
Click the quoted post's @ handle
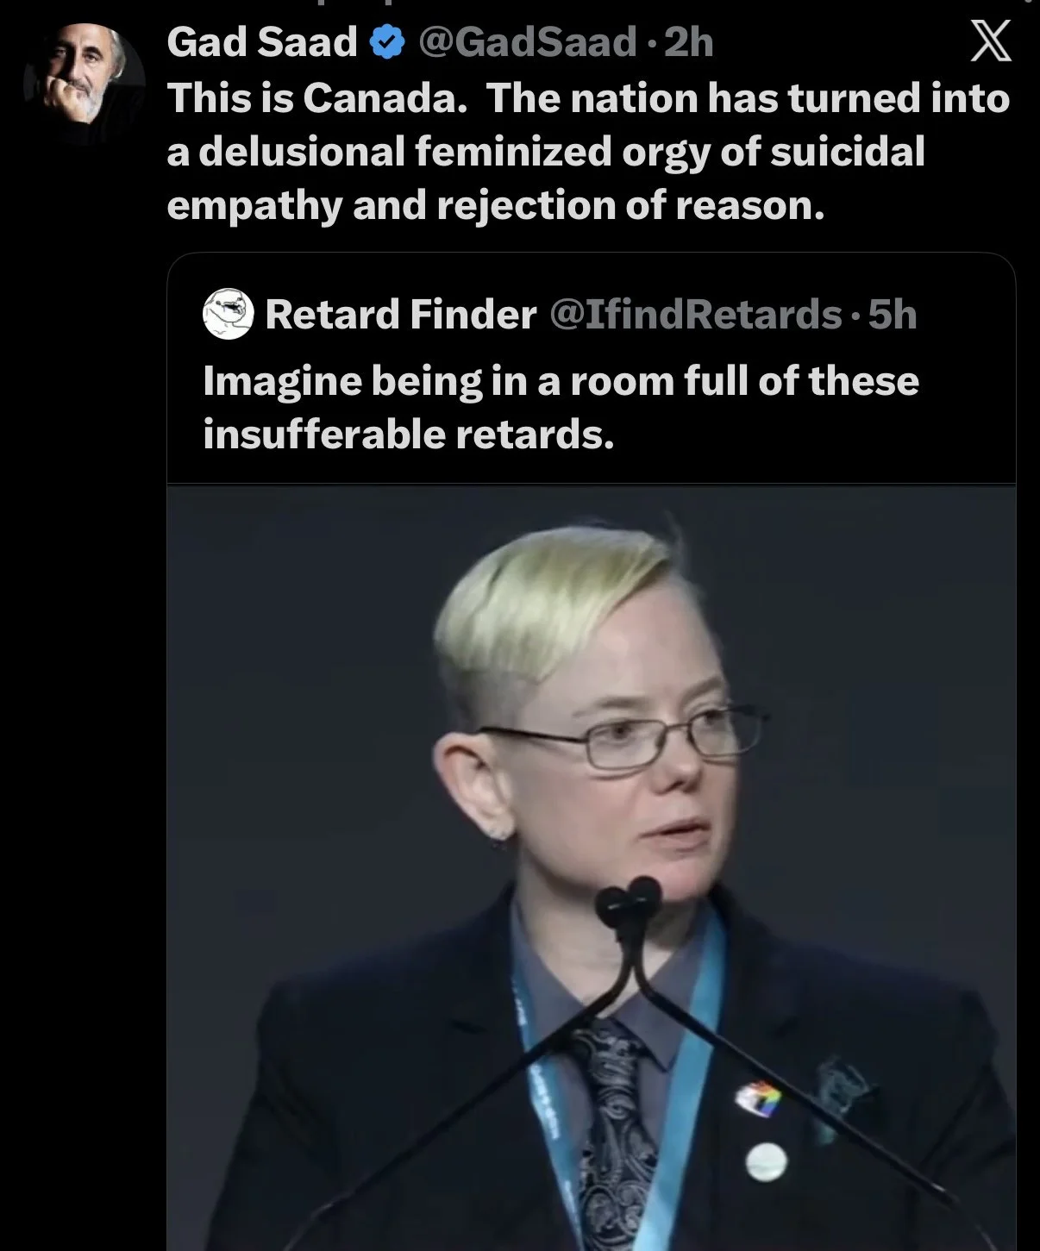click(x=694, y=315)
